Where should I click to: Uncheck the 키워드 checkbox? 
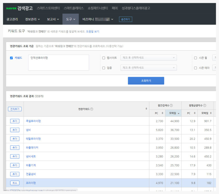[x=11, y=58]
